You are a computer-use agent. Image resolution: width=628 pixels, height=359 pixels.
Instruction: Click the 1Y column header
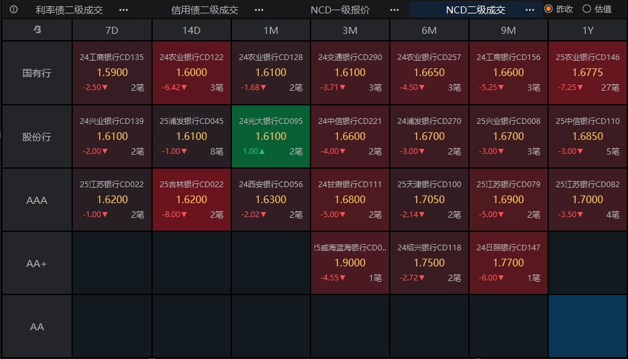[588, 30]
